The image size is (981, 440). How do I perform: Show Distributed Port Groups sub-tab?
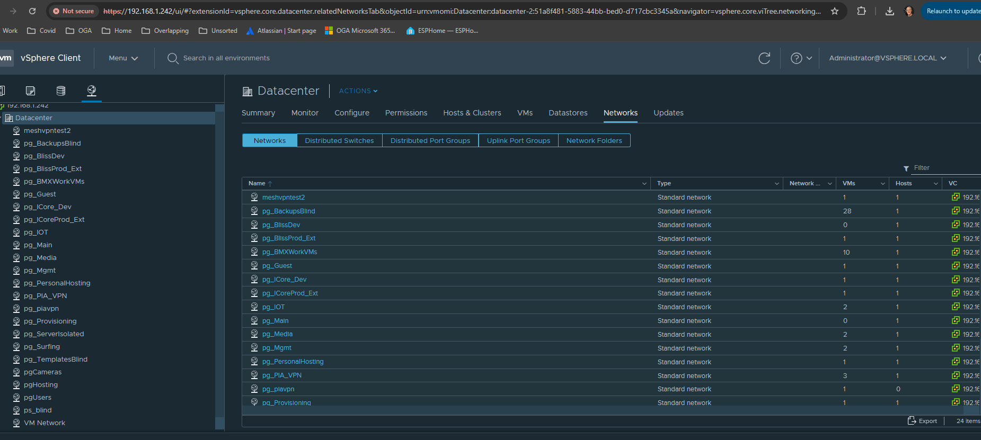(430, 140)
